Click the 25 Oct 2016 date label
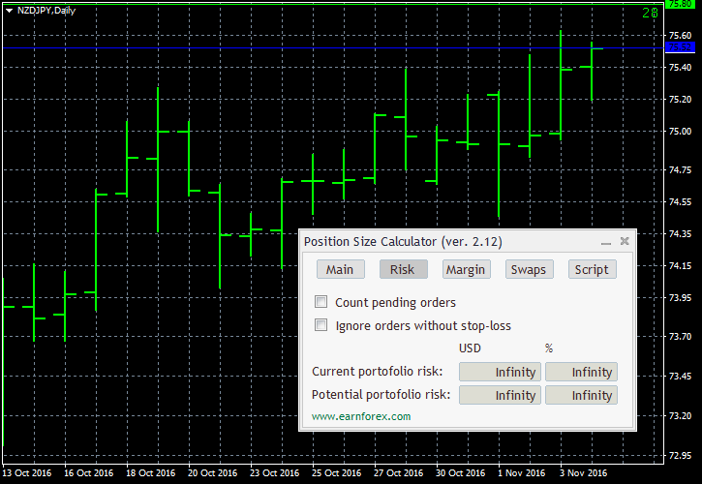Image resolution: width=702 pixels, height=484 pixels. coord(336,472)
